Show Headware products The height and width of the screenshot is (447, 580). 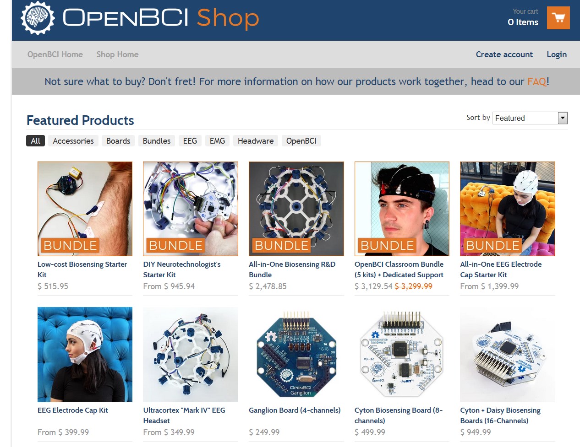point(256,141)
